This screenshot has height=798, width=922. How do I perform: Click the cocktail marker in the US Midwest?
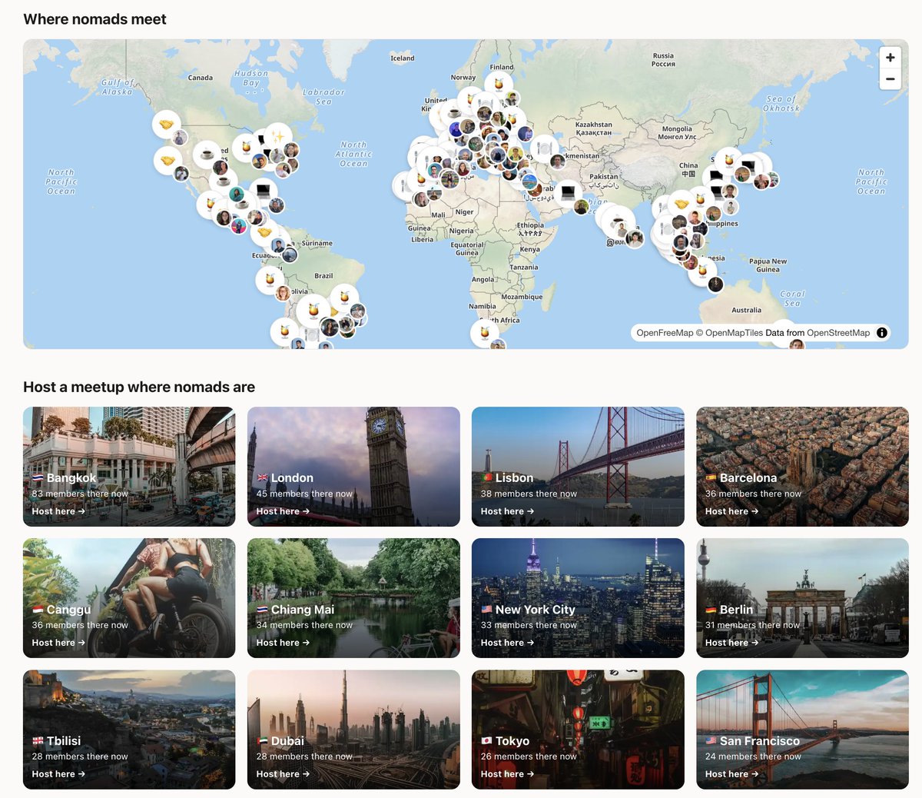pos(246,147)
